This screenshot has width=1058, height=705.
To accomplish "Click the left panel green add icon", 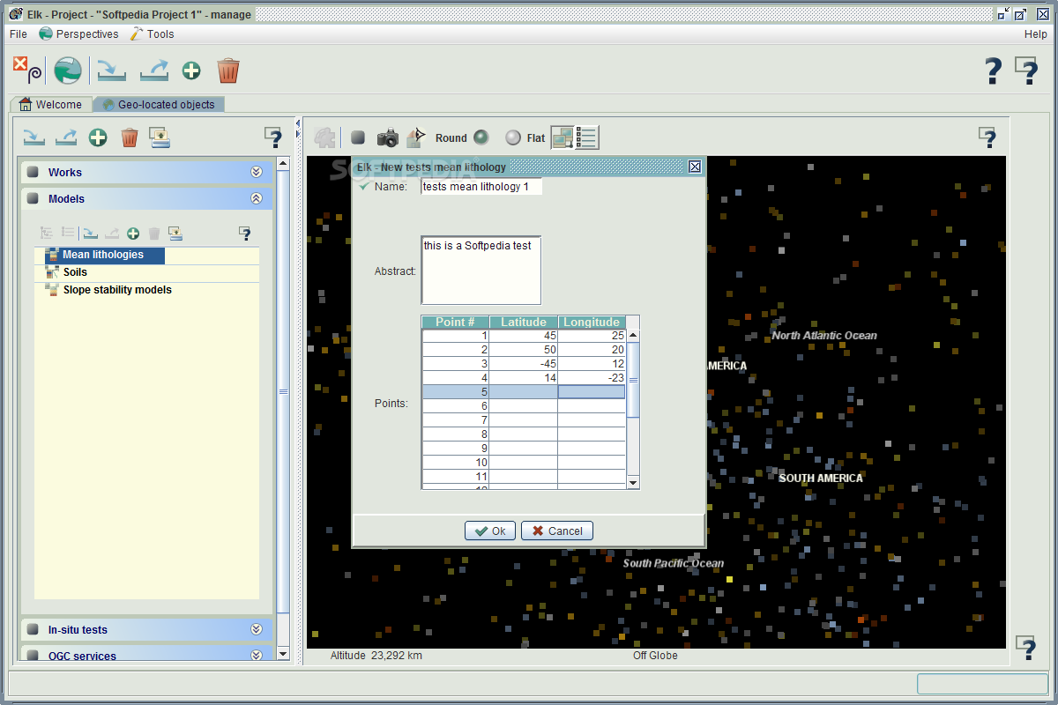I will coord(98,137).
